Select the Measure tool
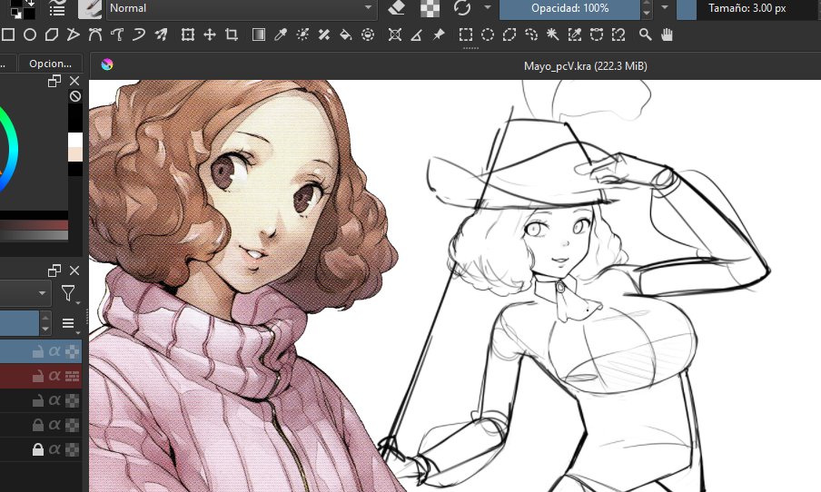The width and height of the screenshot is (821, 492). 417,35
